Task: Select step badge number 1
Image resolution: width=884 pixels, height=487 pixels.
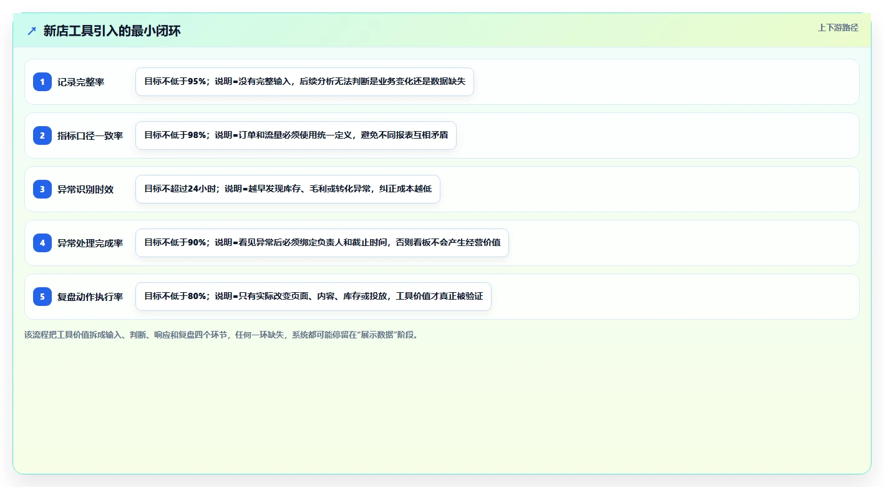Action: (x=42, y=82)
